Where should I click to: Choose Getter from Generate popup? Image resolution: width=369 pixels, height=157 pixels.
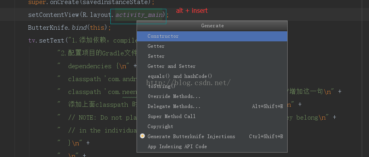212,46
